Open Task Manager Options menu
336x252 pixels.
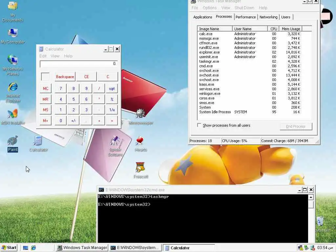point(210,8)
